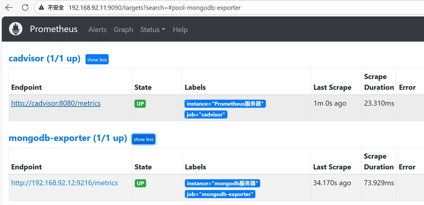Click the 73.929ms scrape duration value
The image size is (424, 205).
[379, 183]
